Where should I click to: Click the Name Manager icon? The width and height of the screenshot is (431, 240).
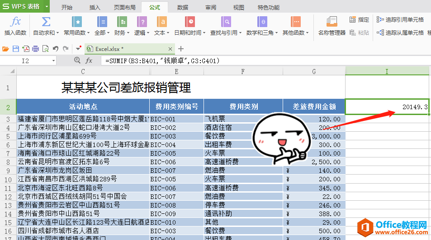[332, 22]
